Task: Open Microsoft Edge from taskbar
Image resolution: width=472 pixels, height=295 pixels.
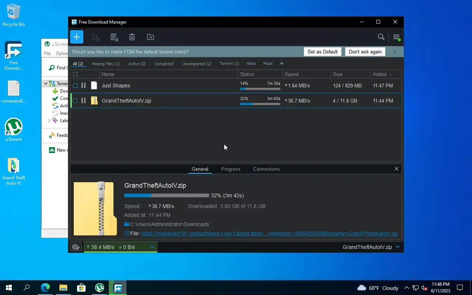Action: 45,288
